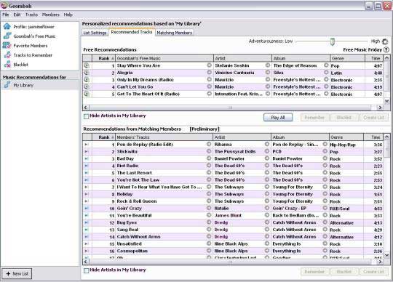Sort free recommendations by Album column
This screenshot has height=282, width=393.
point(301,58)
